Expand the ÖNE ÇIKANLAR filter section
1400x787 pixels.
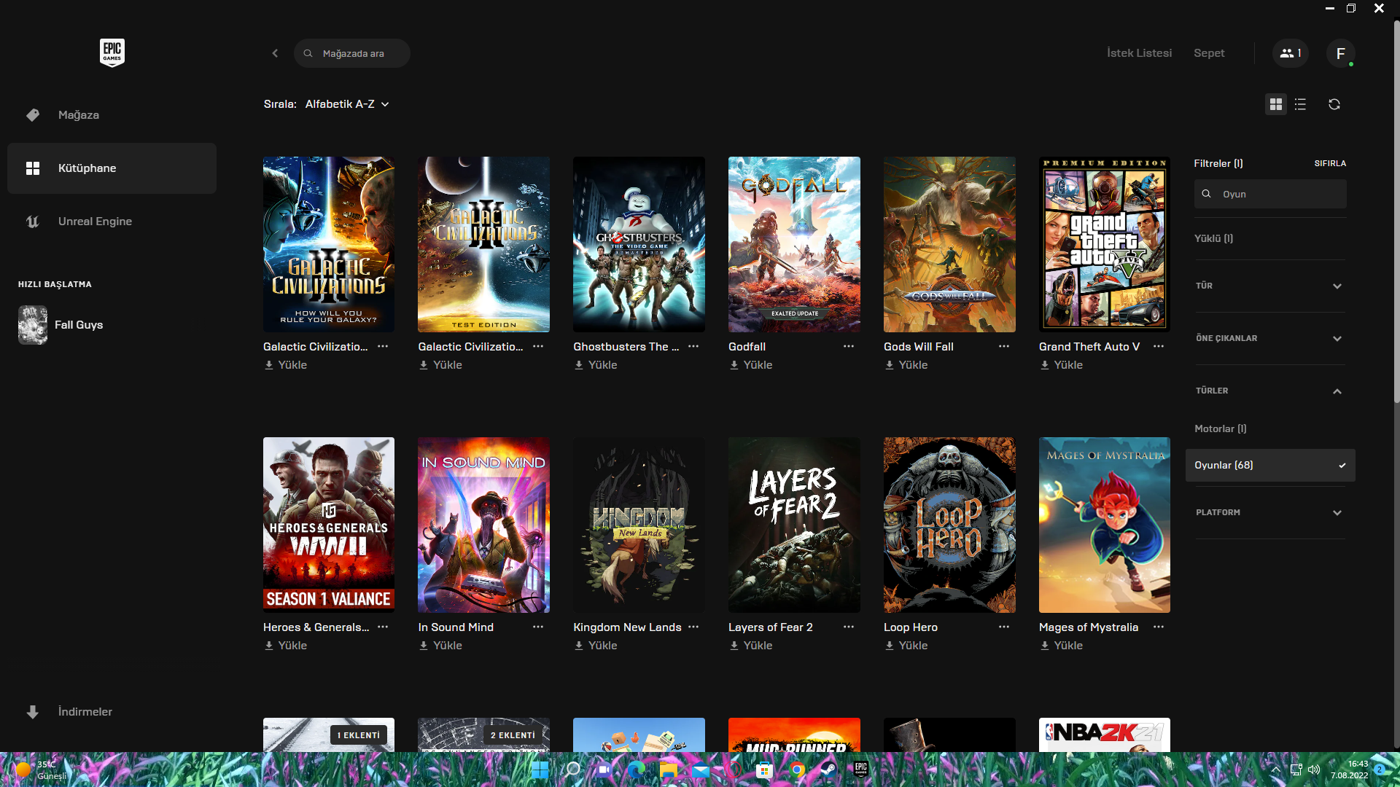click(1269, 338)
